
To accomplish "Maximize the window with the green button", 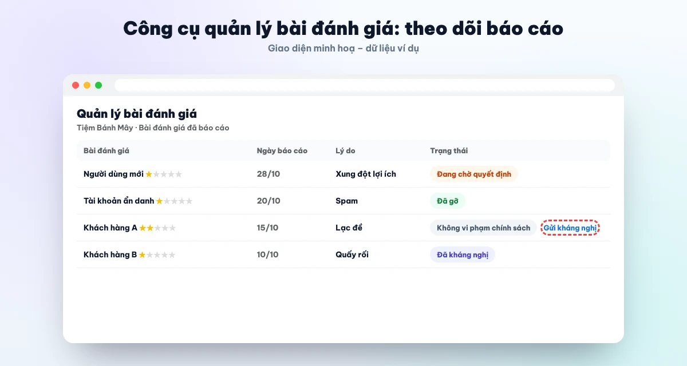I will [98, 85].
